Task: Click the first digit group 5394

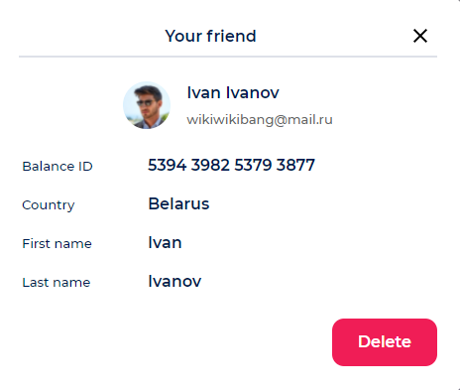Action: click(x=168, y=165)
